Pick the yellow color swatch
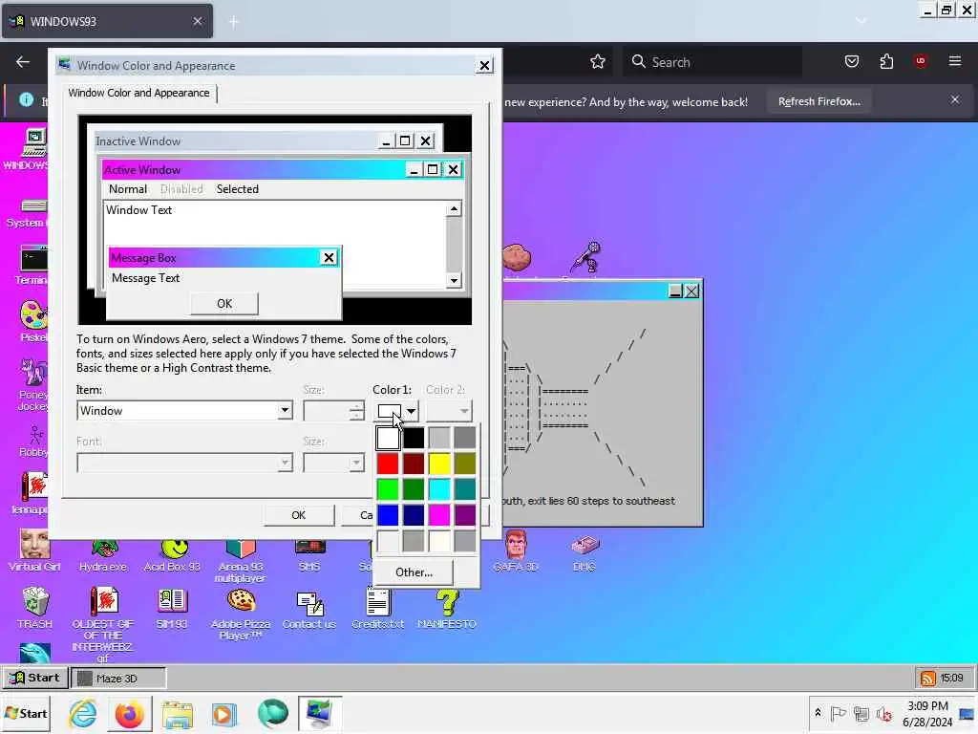 439,464
